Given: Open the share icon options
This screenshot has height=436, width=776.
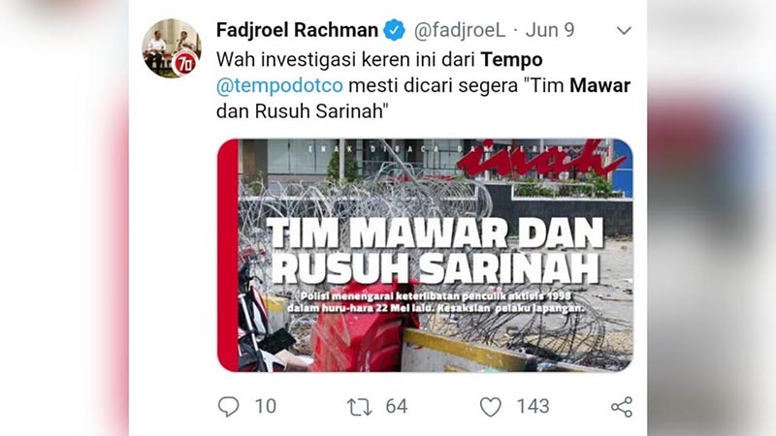Looking at the screenshot, I should coord(622,407).
